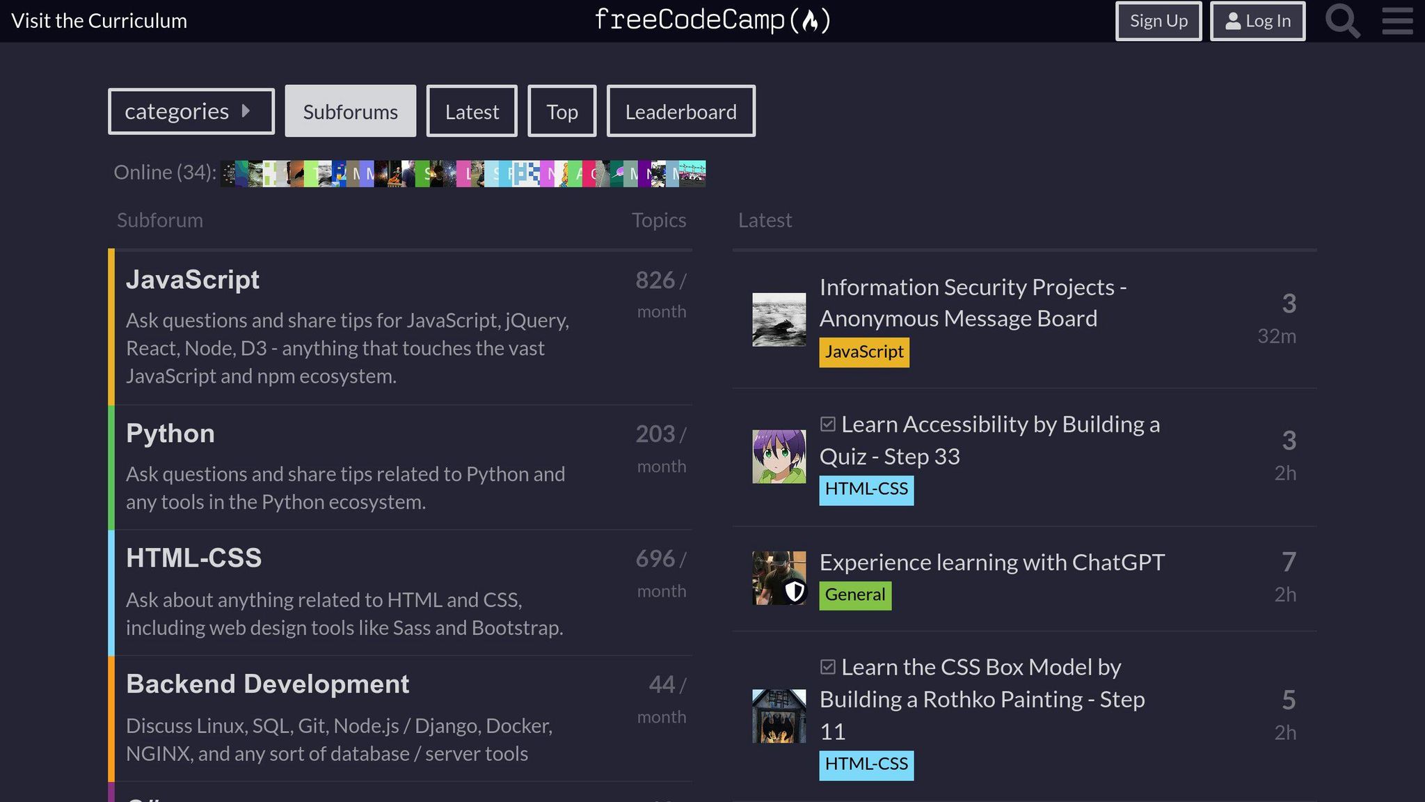The width and height of the screenshot is (1425, 802).
Task: Open 'Visit the Curriculum' link
Action: click(101, 20)
